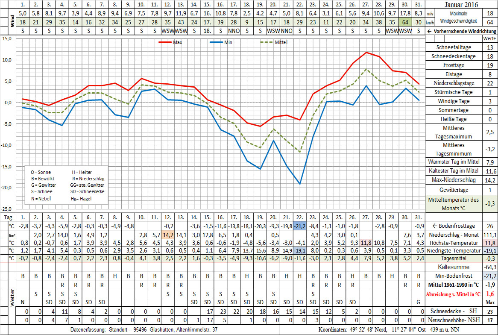Select the pink 11,8 cell on day 27
The width and height of the screenshot is (498, 335).
coord(366,243)
